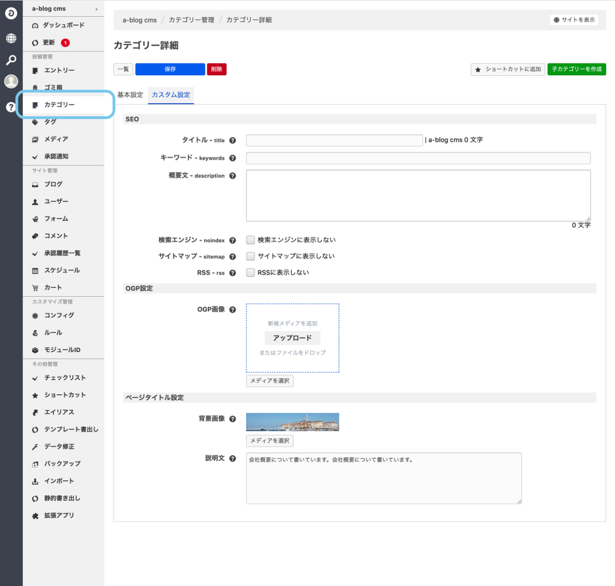The width and height of the screenshot is (615, 586).
Task: Click into the キーワード input field
Action: [x=418, y=158]
